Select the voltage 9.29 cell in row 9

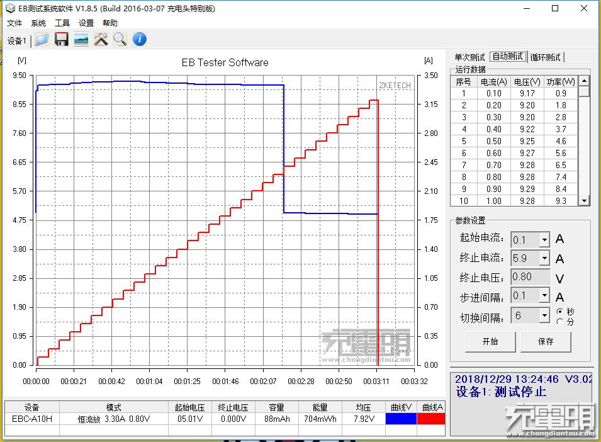(527, 189)
